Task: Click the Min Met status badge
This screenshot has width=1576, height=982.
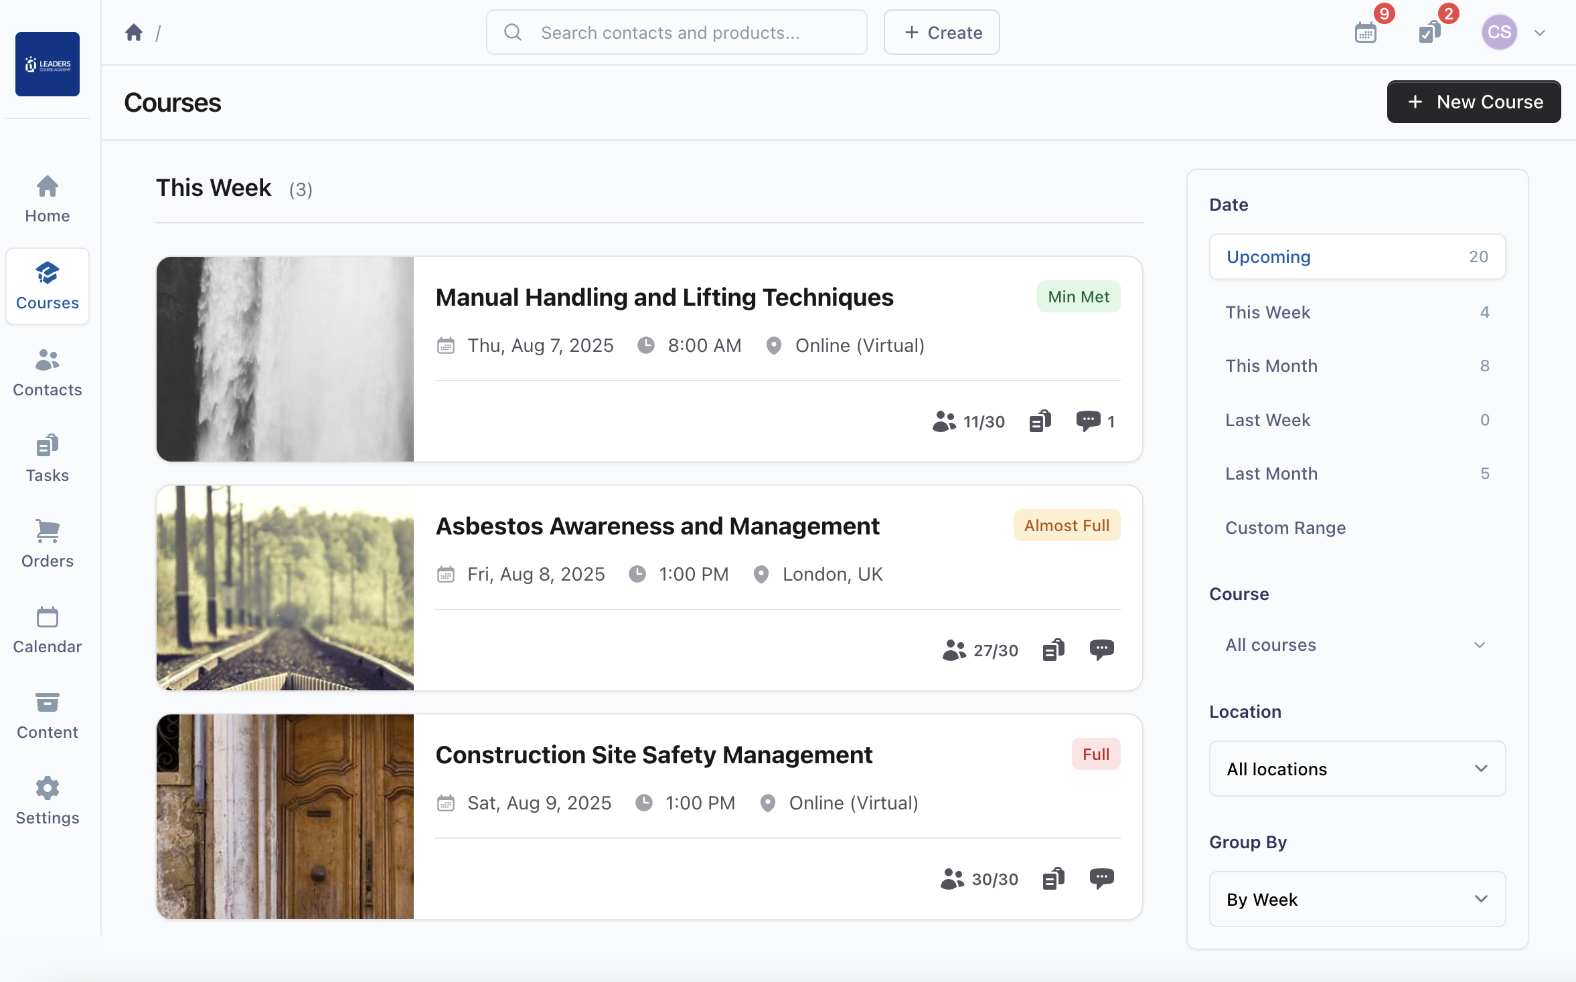Action: (x=1079, y=296)
